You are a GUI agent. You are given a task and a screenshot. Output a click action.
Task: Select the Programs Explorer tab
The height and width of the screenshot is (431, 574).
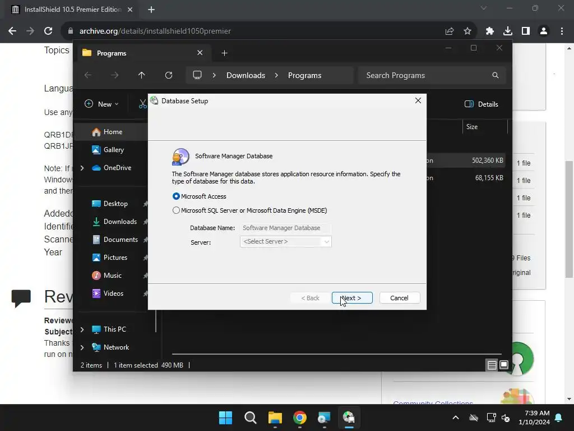point(144,53)
